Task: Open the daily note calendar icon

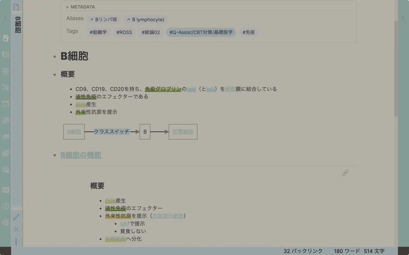Action: 5,104
